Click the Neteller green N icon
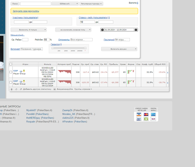 [x=146, y=119]
